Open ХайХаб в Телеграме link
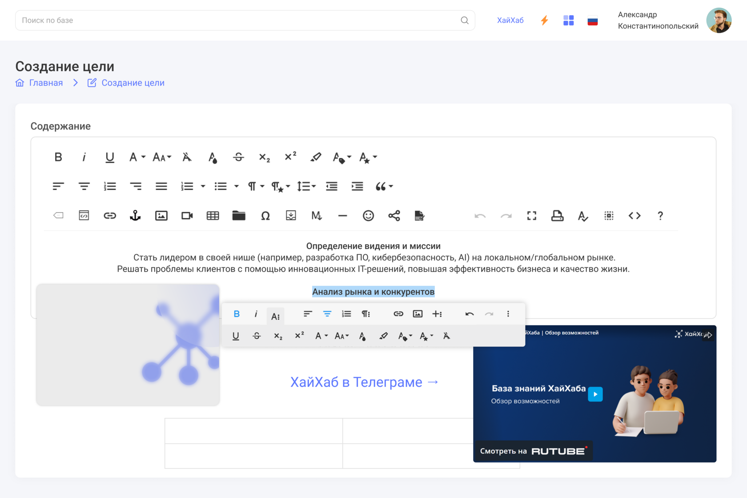The image size is (747, 498). [365, 382]
